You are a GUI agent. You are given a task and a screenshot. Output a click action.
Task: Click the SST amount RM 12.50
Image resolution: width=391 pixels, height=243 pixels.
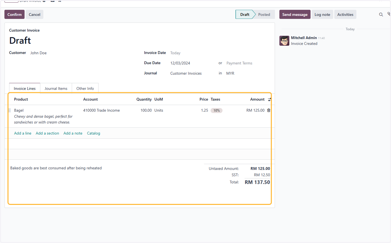tap(262, 175)
